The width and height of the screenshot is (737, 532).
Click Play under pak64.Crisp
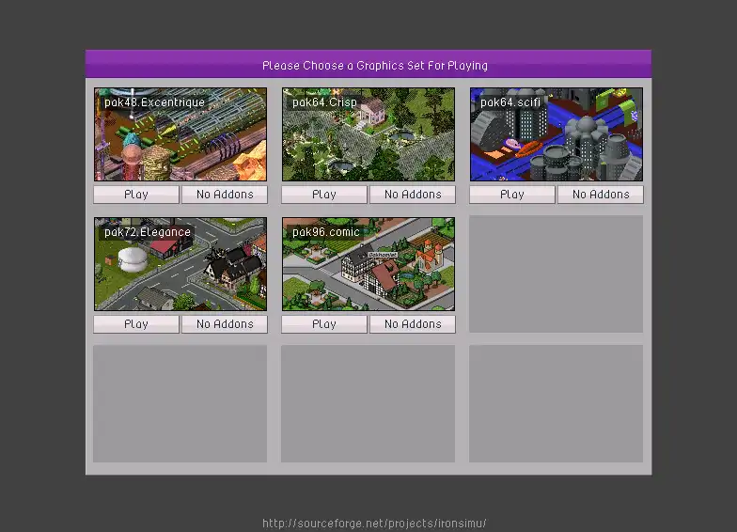pos(324,195)
